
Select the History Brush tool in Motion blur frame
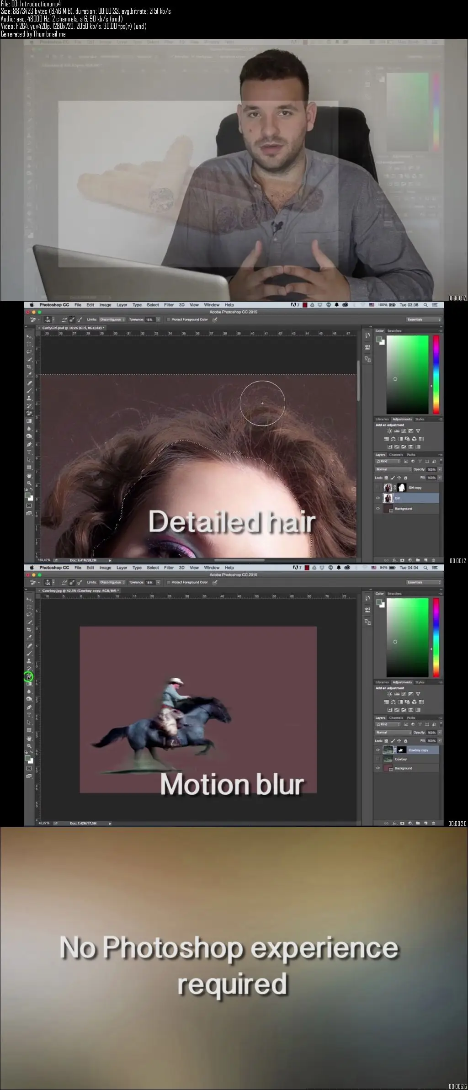coord(29,668)
